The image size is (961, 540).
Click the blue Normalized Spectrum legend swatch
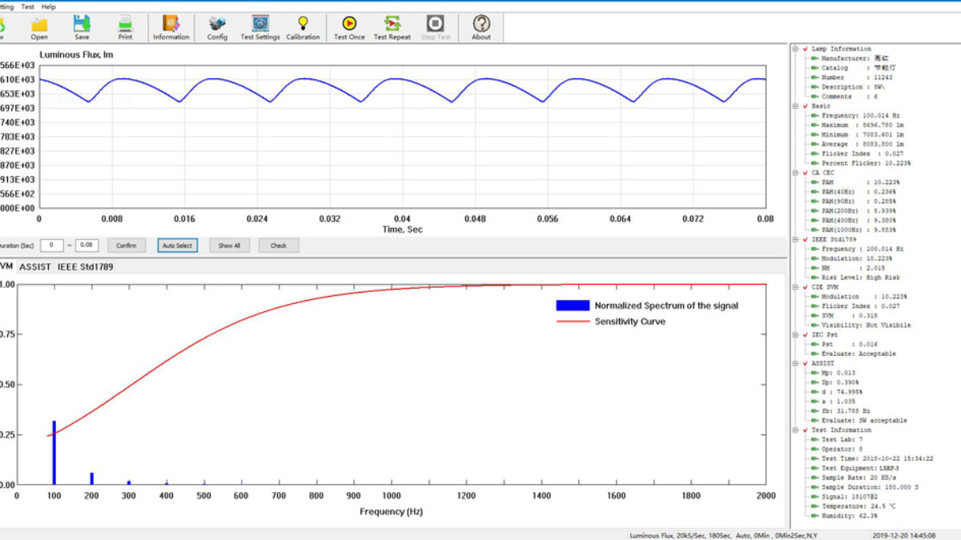pos(573,306)
